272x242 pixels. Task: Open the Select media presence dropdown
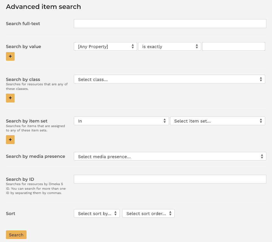170,156
